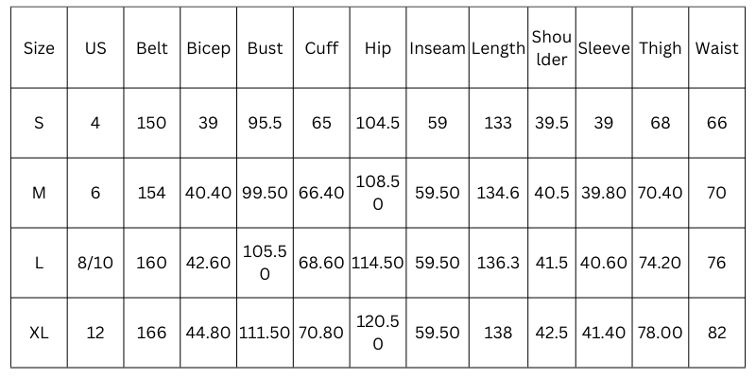The width and height of the screenshot is (756, 378).
Task: Click the waist value 82
Action: point(716,333)
